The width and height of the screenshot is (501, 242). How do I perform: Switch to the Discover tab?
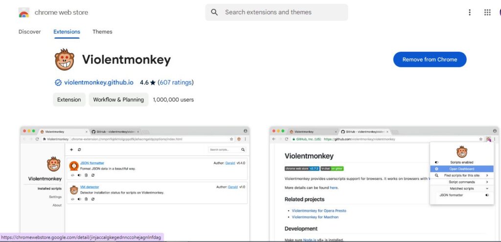click(30, 32)
